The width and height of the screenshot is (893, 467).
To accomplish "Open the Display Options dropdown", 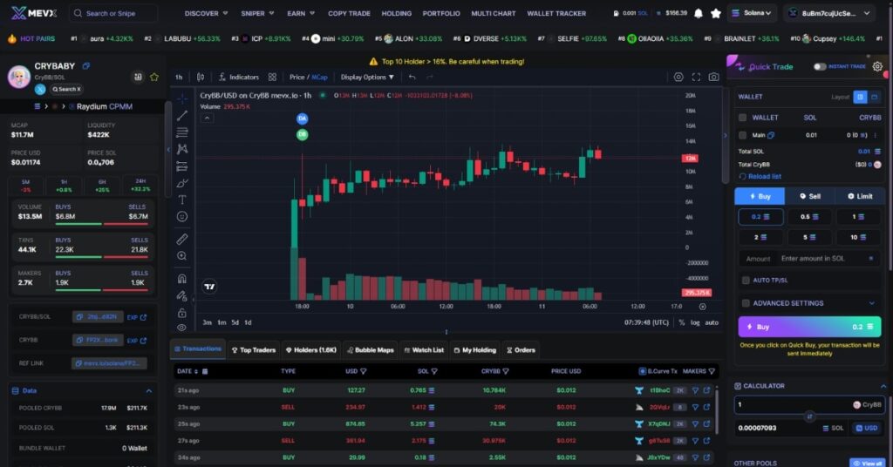I will [367, 77].
